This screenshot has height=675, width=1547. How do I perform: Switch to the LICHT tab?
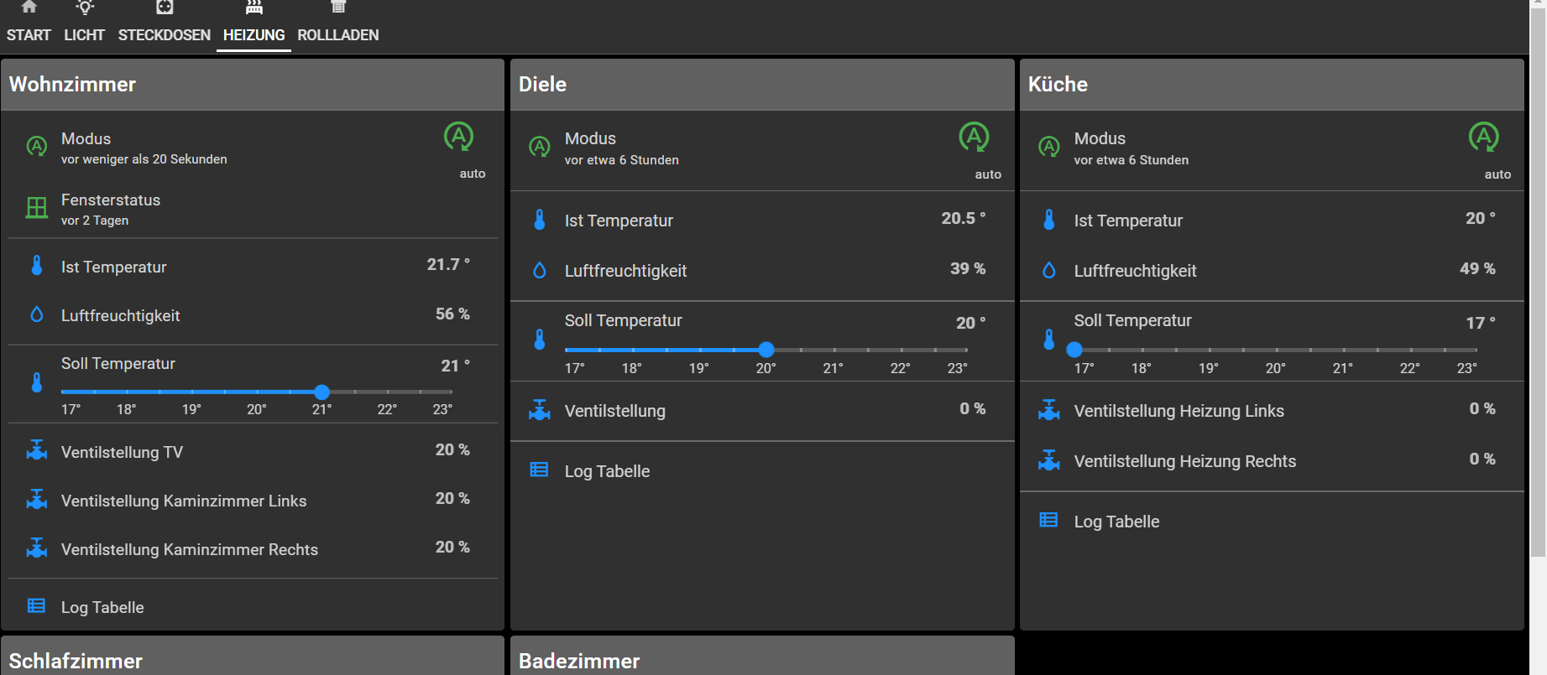tap(84, 25)
